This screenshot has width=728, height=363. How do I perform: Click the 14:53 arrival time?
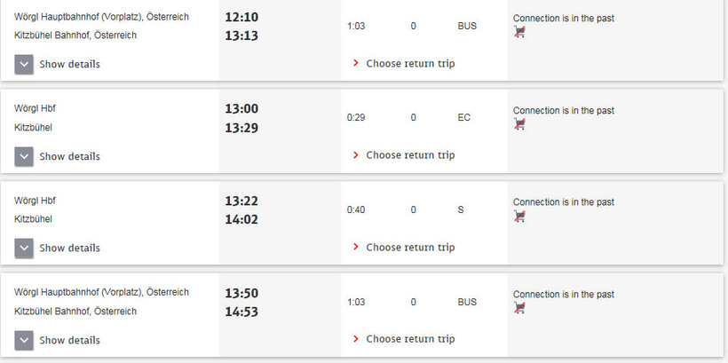[x=241, y=312]
